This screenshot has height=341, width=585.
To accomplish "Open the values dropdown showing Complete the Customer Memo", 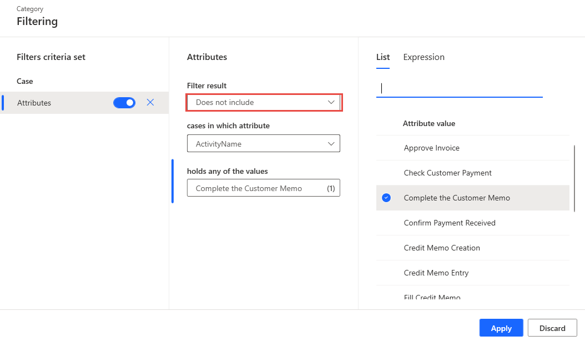I will coord(264,188).
